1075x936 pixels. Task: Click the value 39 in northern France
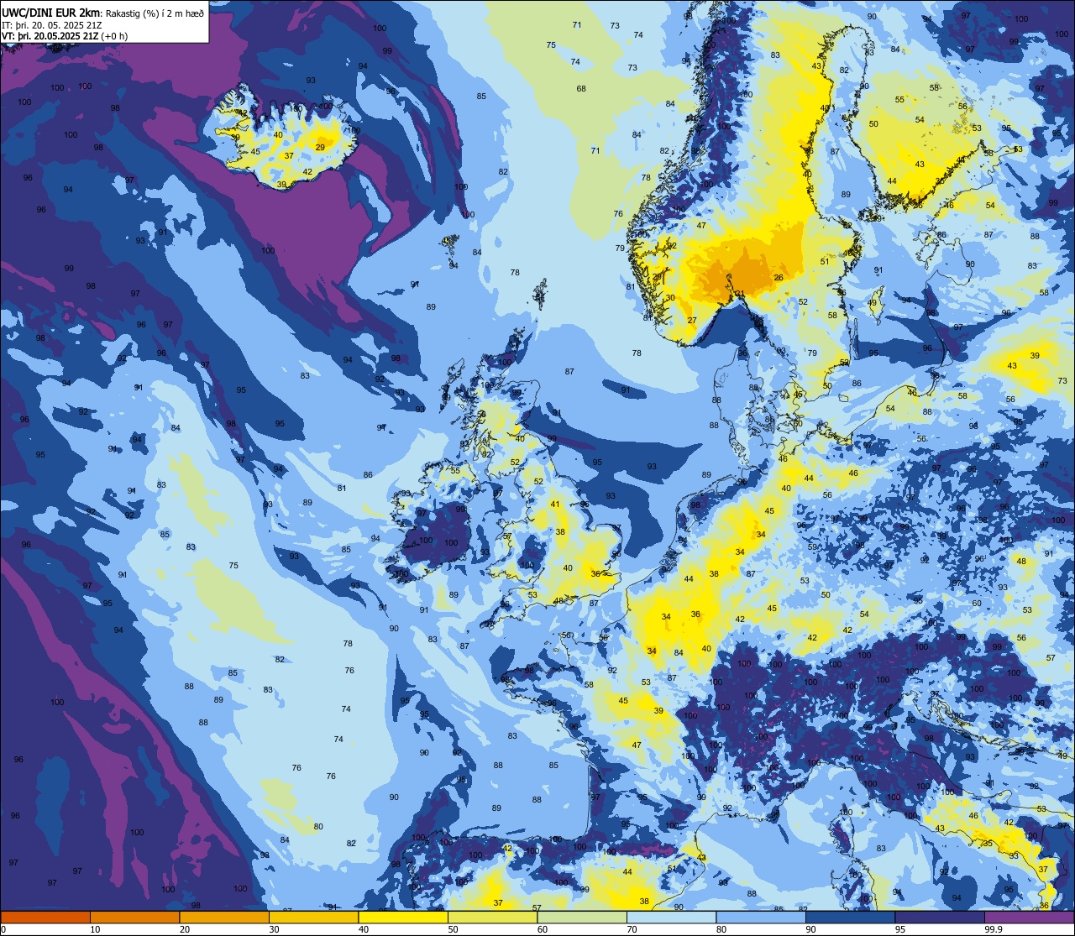coord(658,710)
